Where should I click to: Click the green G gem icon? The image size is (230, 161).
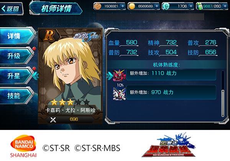(166, 6)
